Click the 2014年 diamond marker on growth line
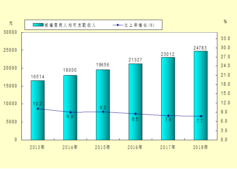The height and width of the screenshot is (169, 237). point(70,112)
